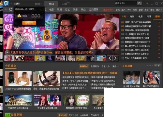
Task: Click the orange icon beside ranking item 06
Action: tap(159, 42)
